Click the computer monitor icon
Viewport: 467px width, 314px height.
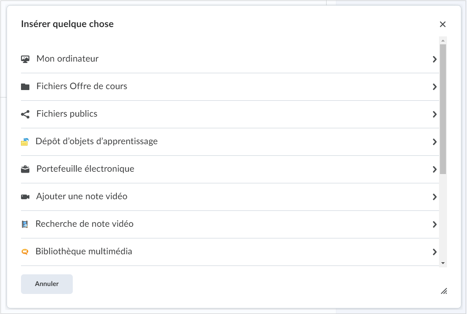[25, 59]
